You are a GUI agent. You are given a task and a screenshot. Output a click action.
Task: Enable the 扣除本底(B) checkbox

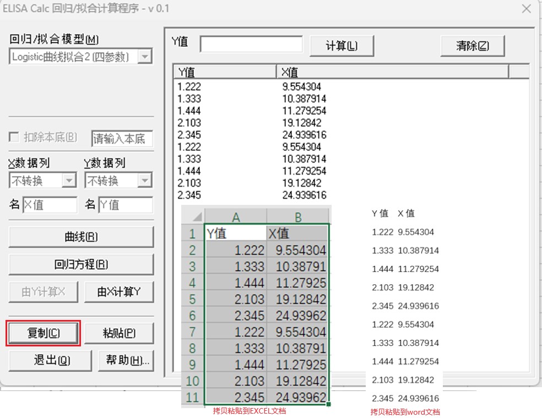(x=14, y=137)
